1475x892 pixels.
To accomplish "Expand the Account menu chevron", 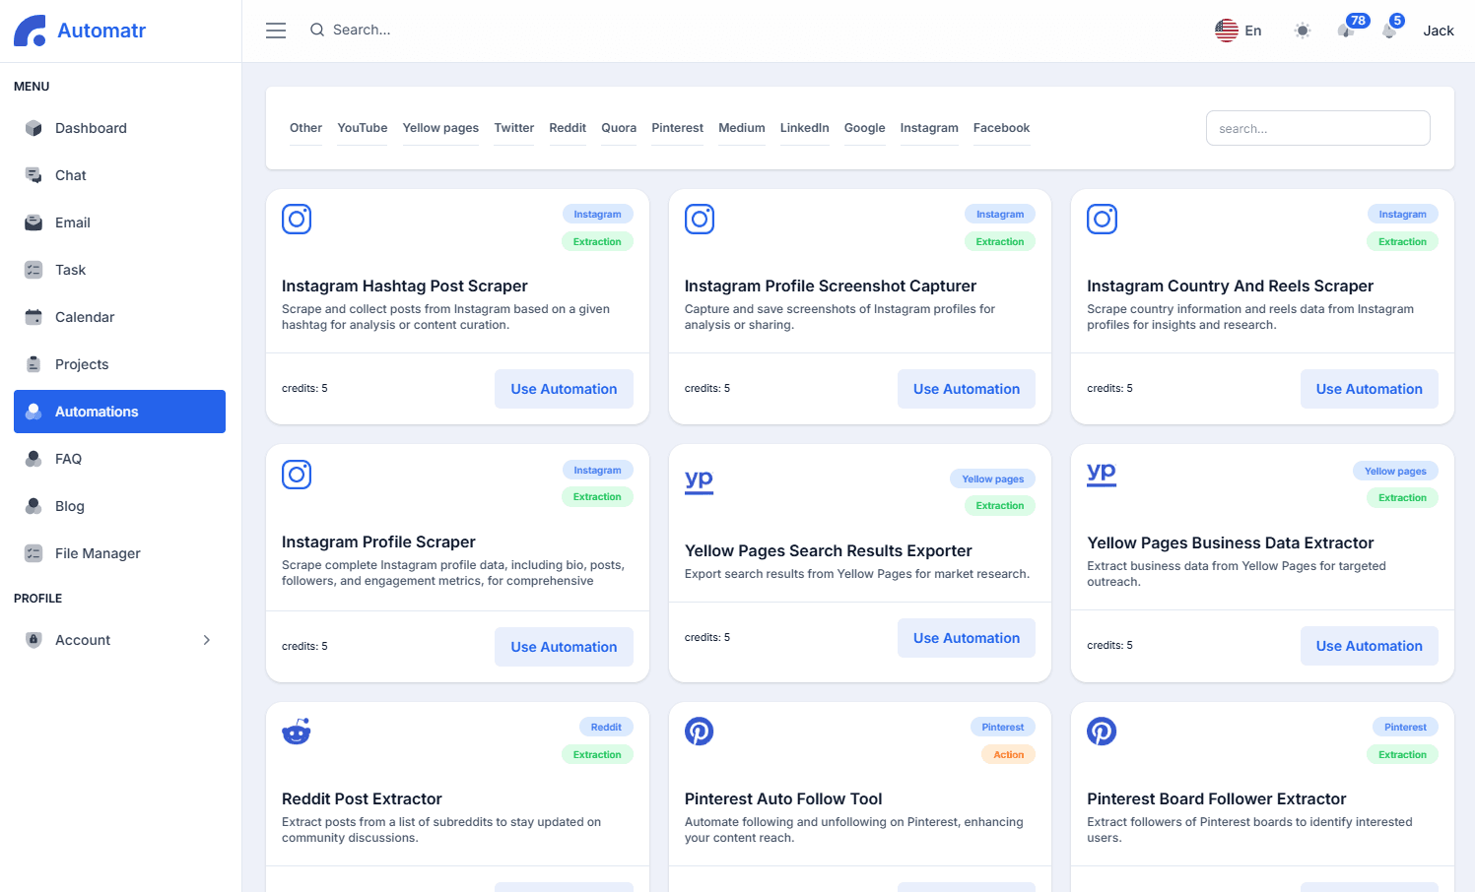I will [x=207, y=640].
